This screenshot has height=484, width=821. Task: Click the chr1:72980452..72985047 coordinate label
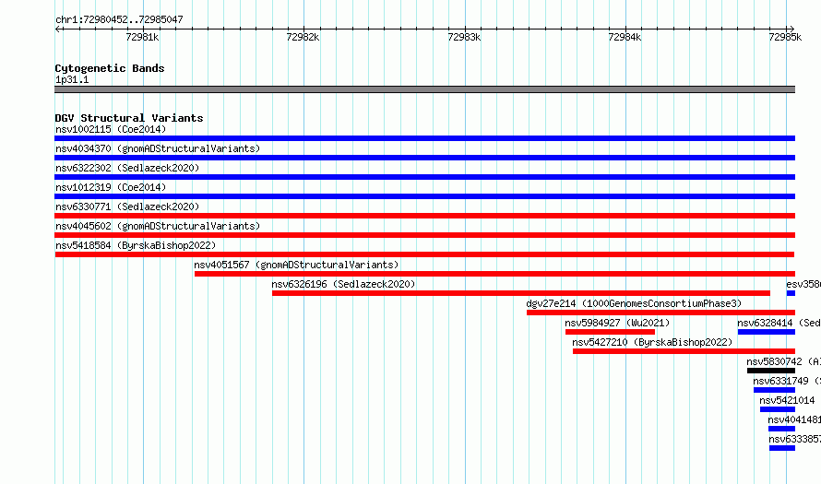[x=119, y=20]
